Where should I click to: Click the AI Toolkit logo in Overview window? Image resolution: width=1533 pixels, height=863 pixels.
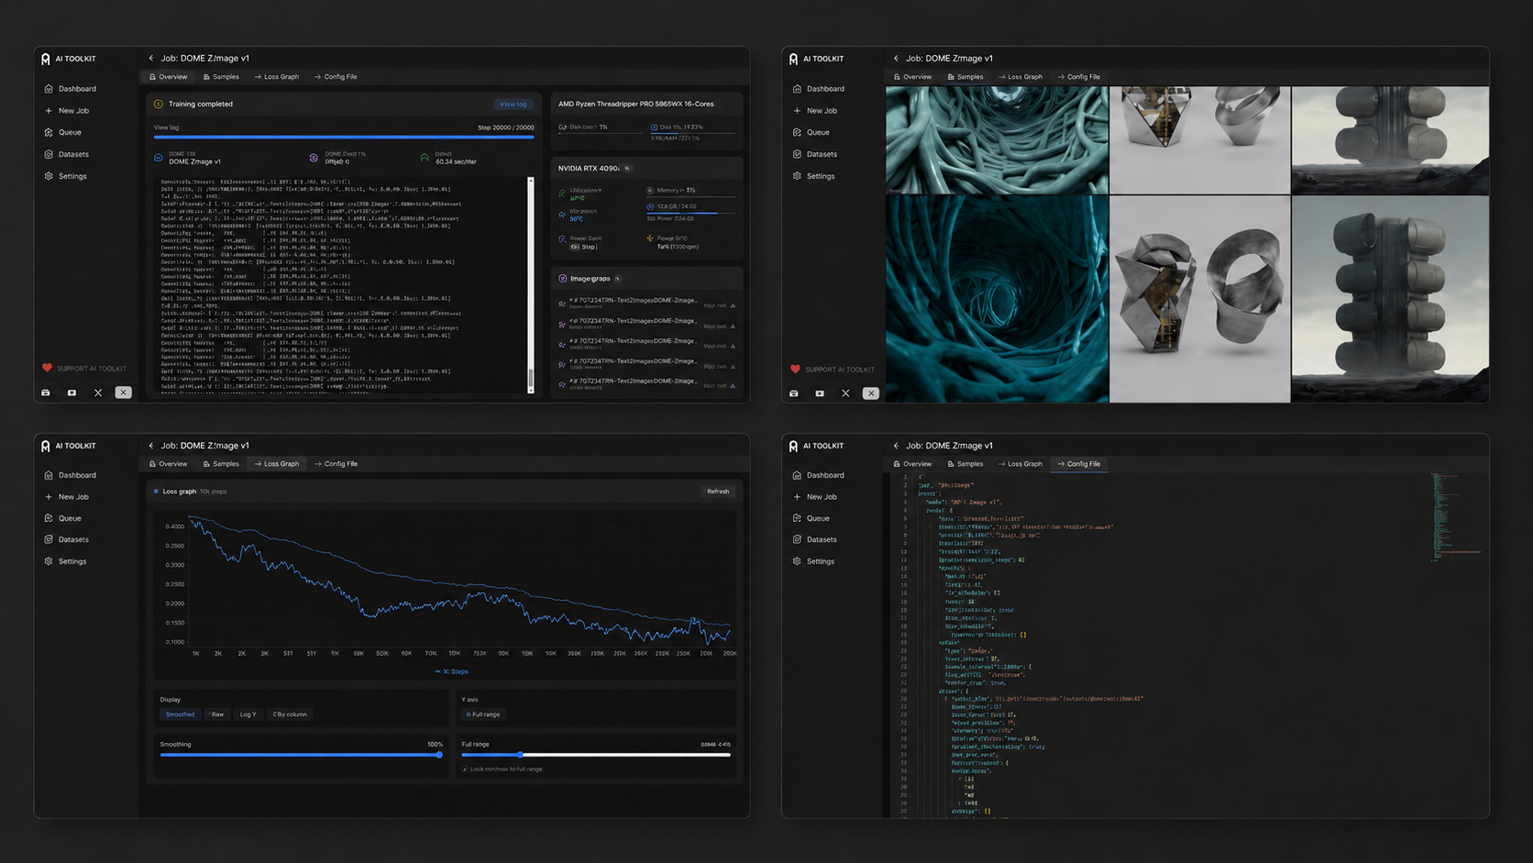click(45, 59)
